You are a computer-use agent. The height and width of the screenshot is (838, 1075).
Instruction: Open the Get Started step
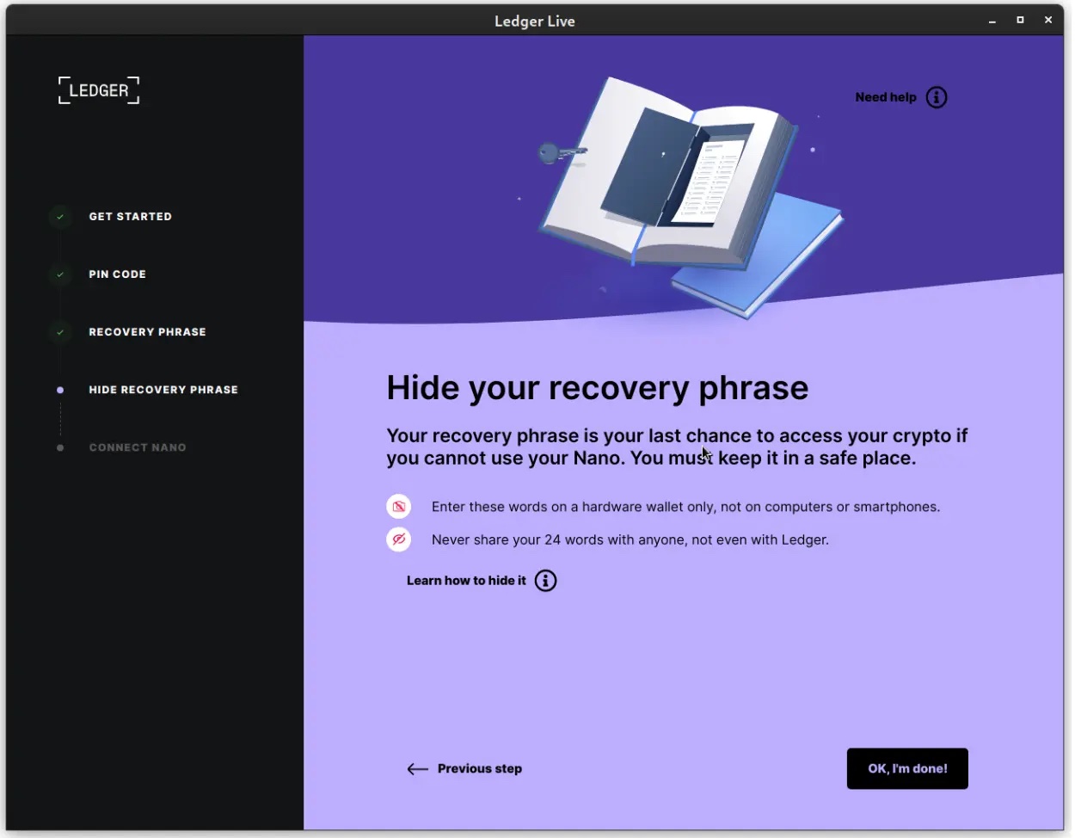click(131, 217)
